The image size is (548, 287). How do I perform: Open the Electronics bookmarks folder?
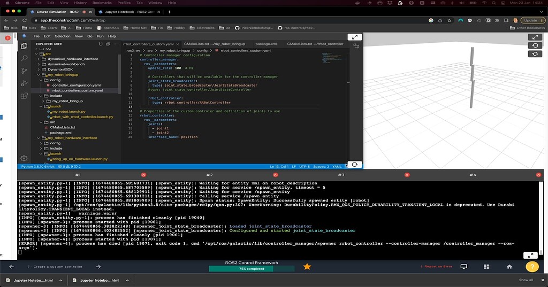point(202,28)
